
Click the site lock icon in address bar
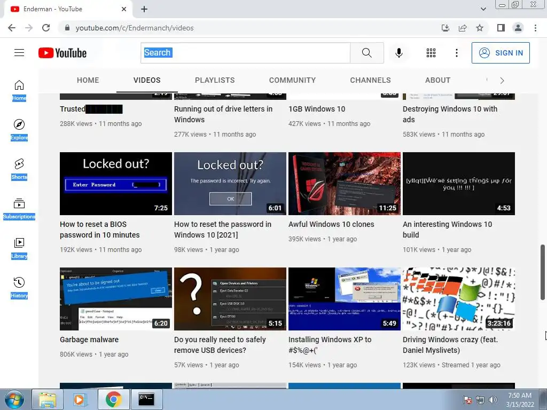tap(67, 28)
